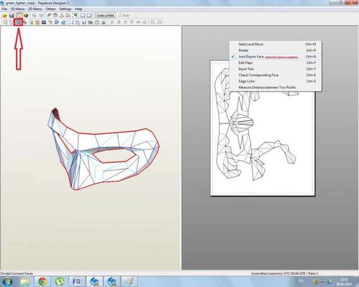Screen dimensions: 359x287
Task: Choose Check Corresponding Face in context menu
Action: pyautogui.click(x=275, y=75)
